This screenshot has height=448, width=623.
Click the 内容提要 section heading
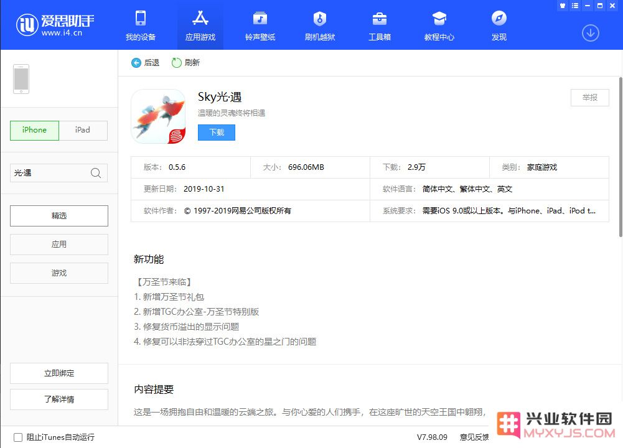coord(154,390)
